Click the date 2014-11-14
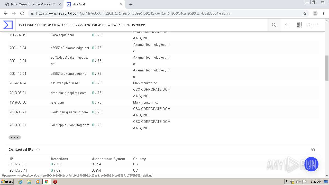 coord(18,83)
